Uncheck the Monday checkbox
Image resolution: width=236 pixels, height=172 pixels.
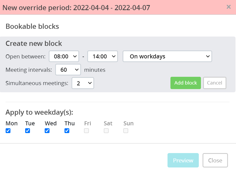pos(8,131)
